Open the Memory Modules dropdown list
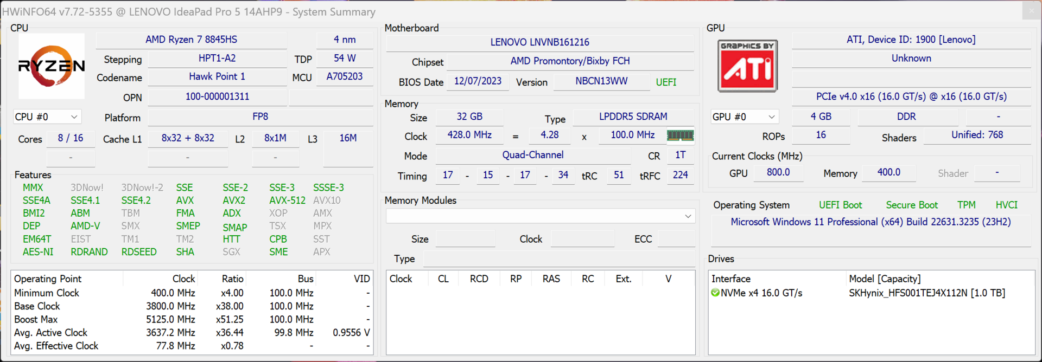 pos(540,216)
